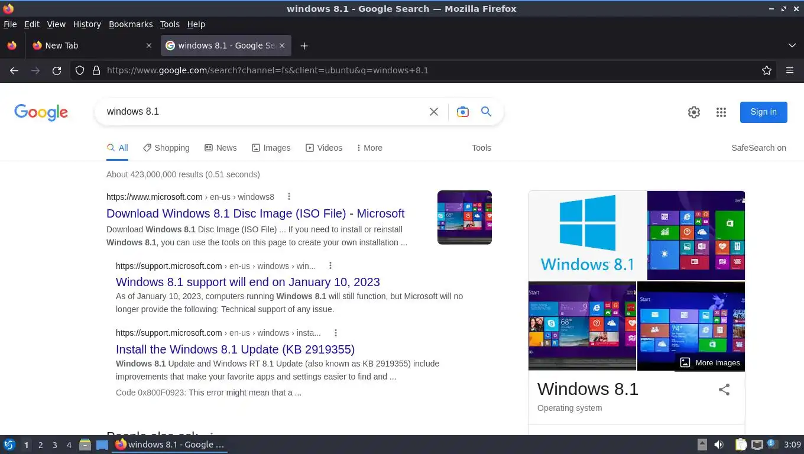Go back to previous page
804x454 pixels.
[x=14, y=70]
